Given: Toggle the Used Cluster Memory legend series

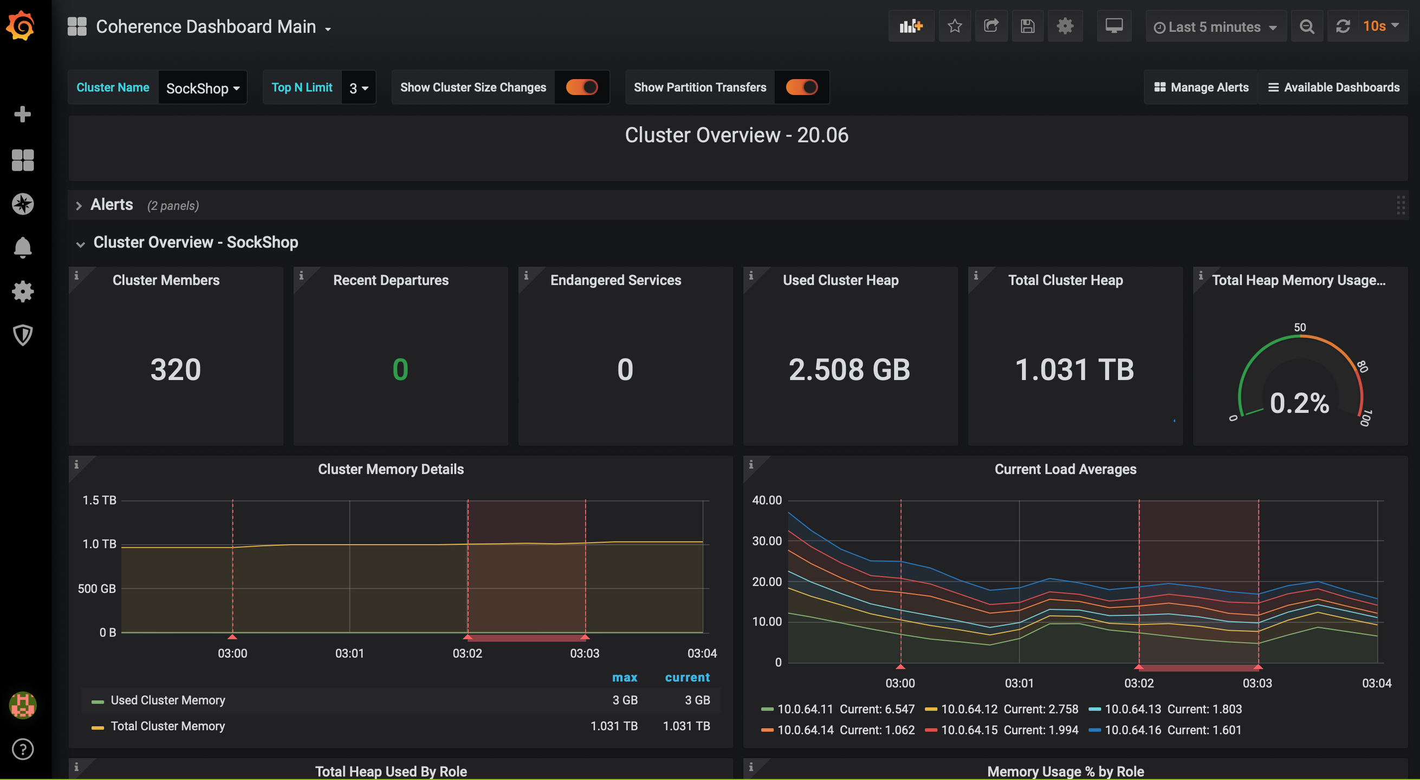Looking at the screenshot, I should [x=167, y=700].
